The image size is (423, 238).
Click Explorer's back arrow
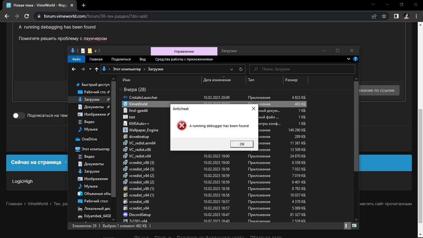point(74,69)
